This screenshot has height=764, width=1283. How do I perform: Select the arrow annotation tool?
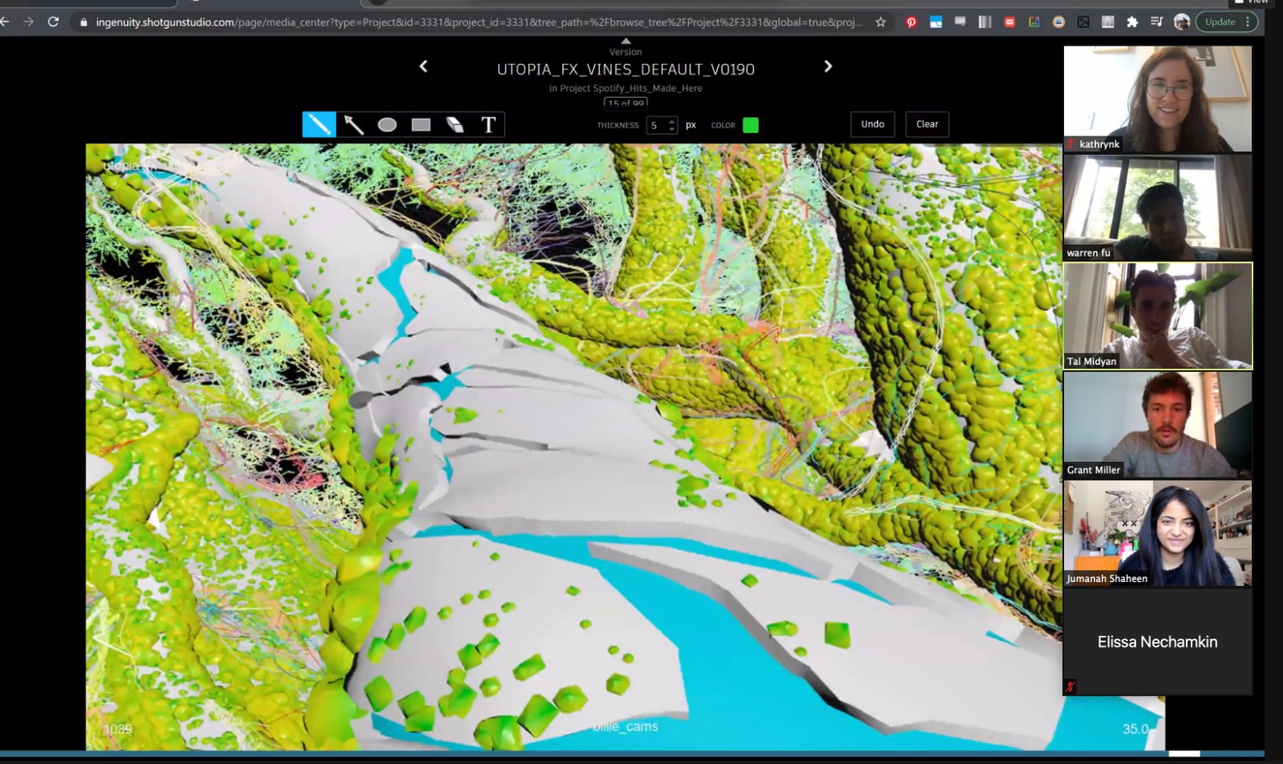pyautogui.click(x=353, y=124)
